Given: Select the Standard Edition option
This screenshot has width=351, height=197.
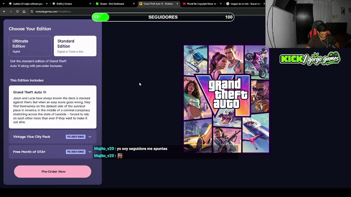Looking at the screenshot, I should (x=75, y=46).
